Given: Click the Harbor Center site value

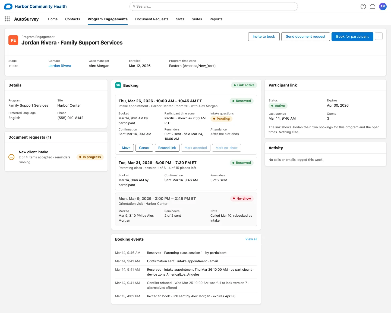Looking at the screenshot, I should click(x=69, y=106).
